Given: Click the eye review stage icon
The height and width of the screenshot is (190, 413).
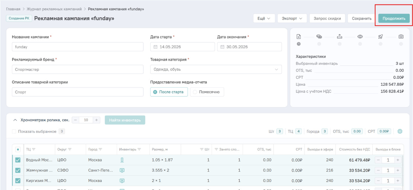Looking at the screenshot, I should coord(360,37).
